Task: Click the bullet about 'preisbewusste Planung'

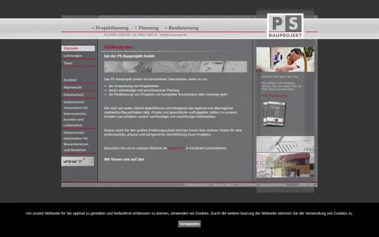Action: point(144,90)
